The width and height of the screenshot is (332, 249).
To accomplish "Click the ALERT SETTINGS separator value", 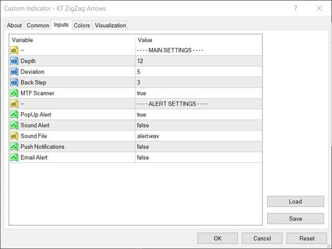I will [172, 104].
